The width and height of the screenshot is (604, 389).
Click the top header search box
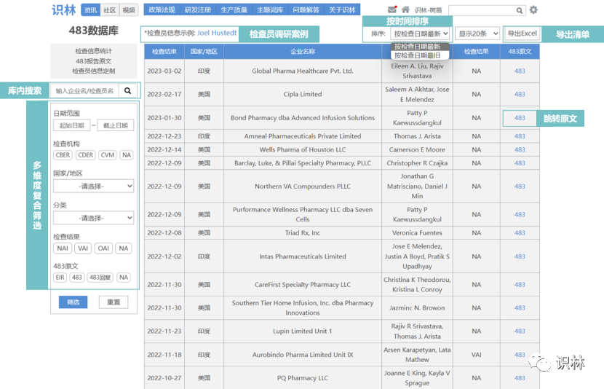click(x=482, y=10)
